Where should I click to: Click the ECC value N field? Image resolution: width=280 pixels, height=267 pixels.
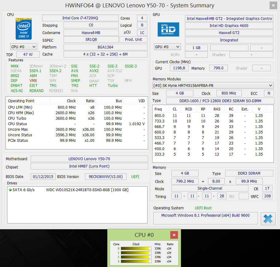(269, 93)
